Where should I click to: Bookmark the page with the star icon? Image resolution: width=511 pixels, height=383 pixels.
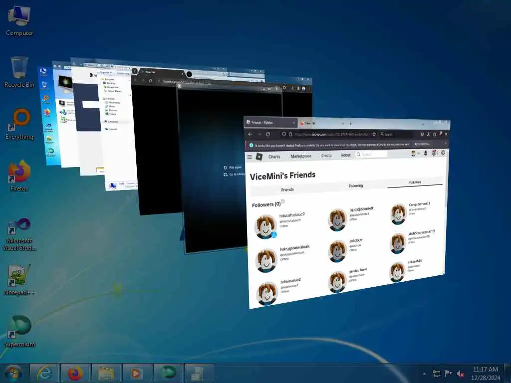tap(374, 134)
